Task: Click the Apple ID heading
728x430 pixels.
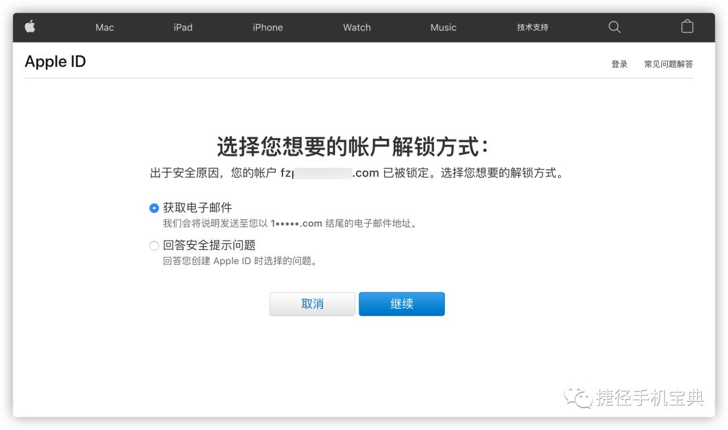Action: click(x=55, y=61)
